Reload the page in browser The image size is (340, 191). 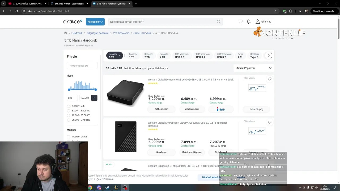(x=16, y=11)
